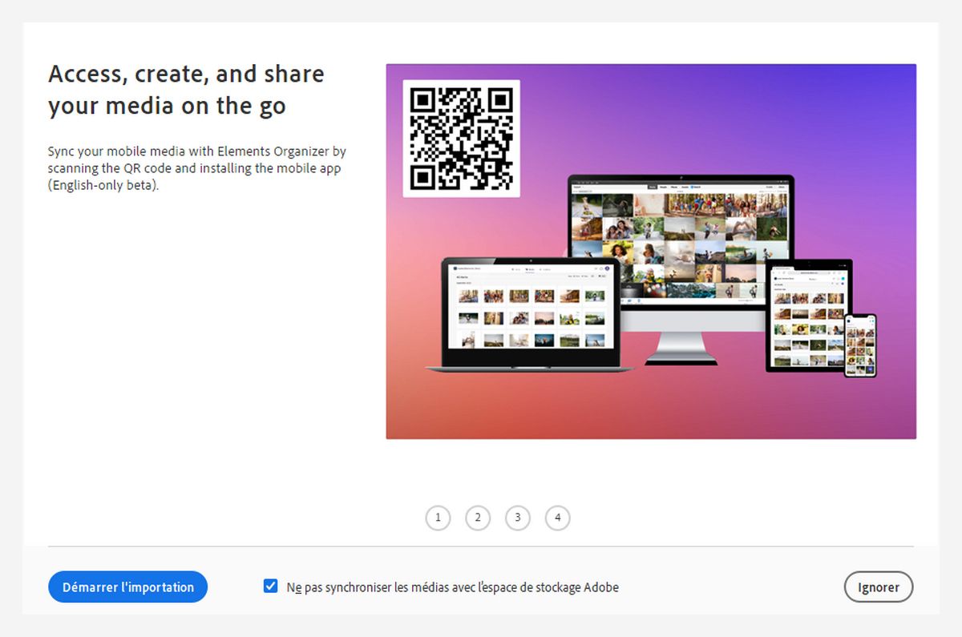Image resolution: width=962 pixels, height=637 pixels.
Task: Uncheck Ne pas synchroniser les médias checkbox
Action: 270,587
